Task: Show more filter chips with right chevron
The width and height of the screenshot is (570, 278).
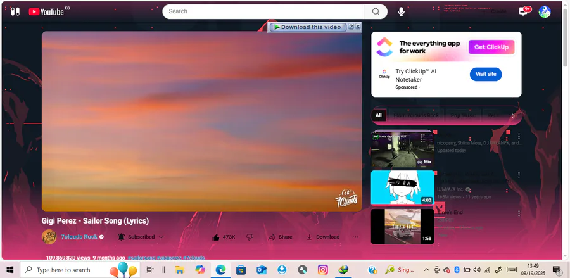Action: tap(513, 115)
